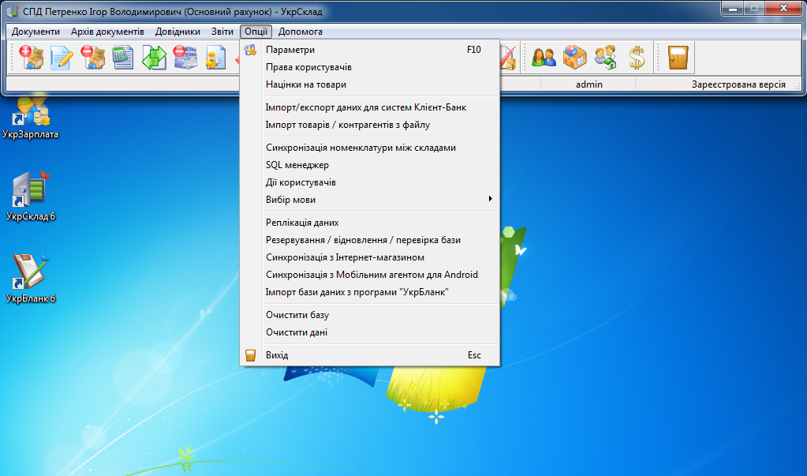Click Вихід at the menu bottom
Screen dimensions: 807x476
(x=277, y=355)
